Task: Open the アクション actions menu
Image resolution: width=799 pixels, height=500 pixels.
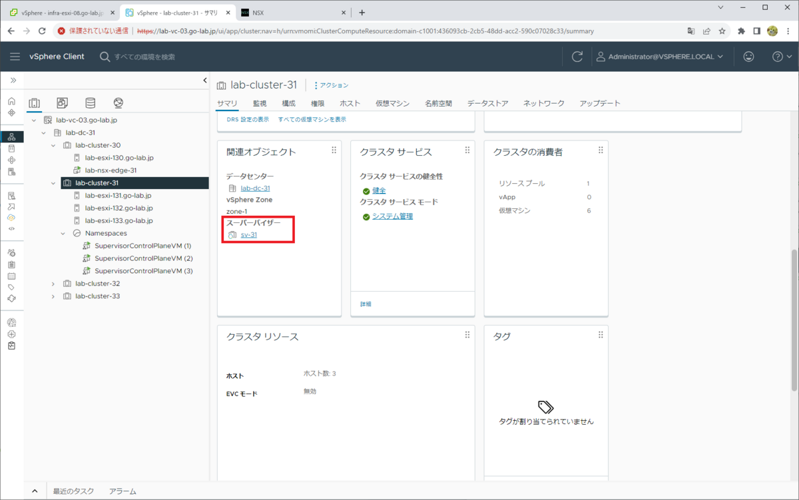Action: [331, 85]
